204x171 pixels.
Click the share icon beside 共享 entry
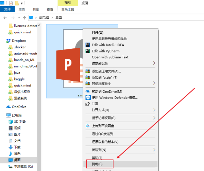(88, 104)
